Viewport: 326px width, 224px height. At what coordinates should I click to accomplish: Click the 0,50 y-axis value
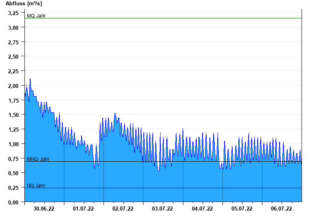(13, 173)
